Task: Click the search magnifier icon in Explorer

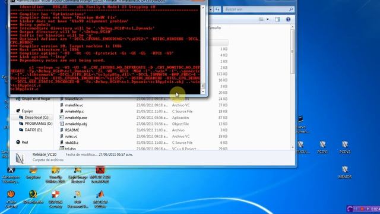Action: coord(291,10)
